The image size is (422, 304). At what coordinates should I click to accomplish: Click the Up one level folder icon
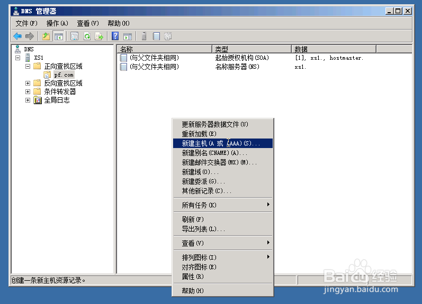click(x=46, y=36)
